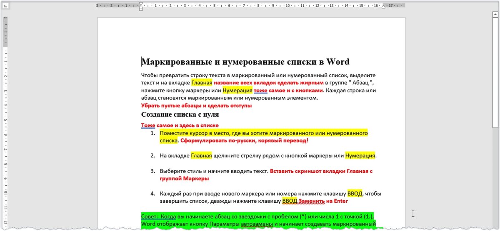Click highlighted "Главная" in the first paragraph

coord(202,83)
